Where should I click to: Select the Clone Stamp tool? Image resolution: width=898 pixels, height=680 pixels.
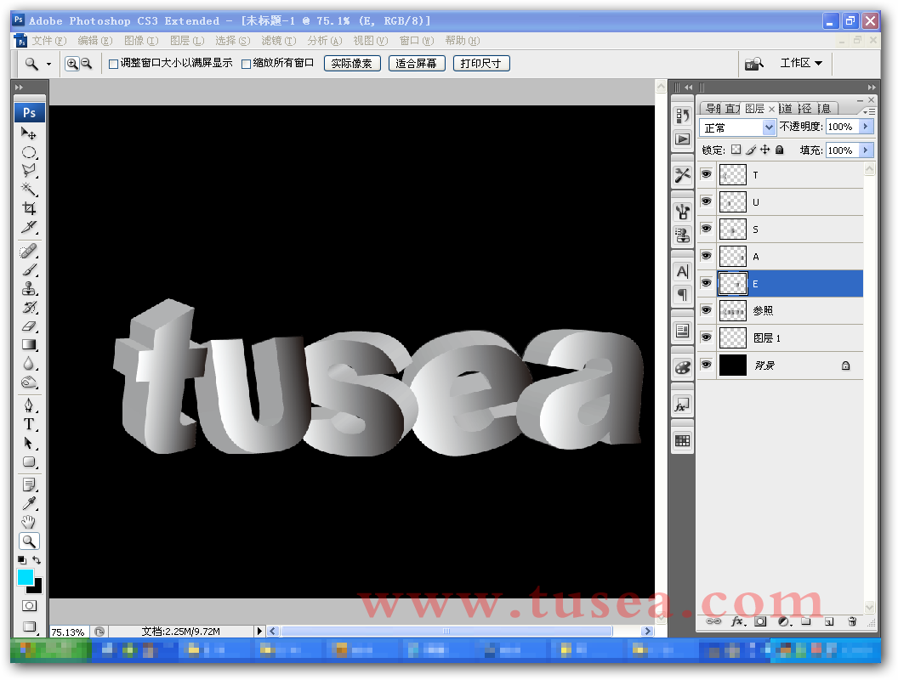pos(29,288)
